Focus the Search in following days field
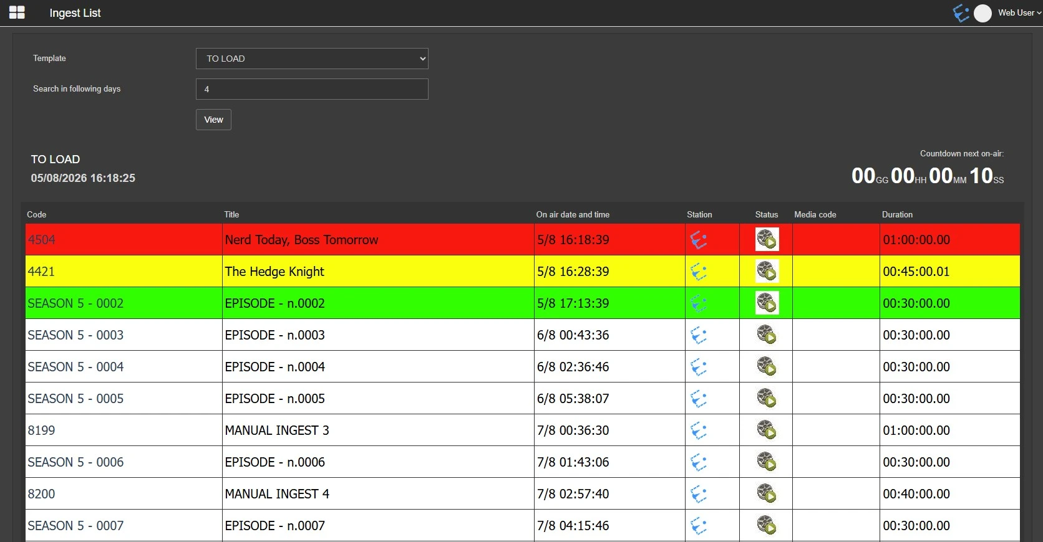The height and width of the screenshot is (542, 1043). [312, 89]
